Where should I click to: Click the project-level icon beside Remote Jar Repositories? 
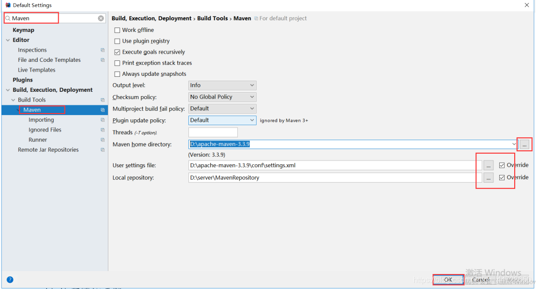(103, 150)
